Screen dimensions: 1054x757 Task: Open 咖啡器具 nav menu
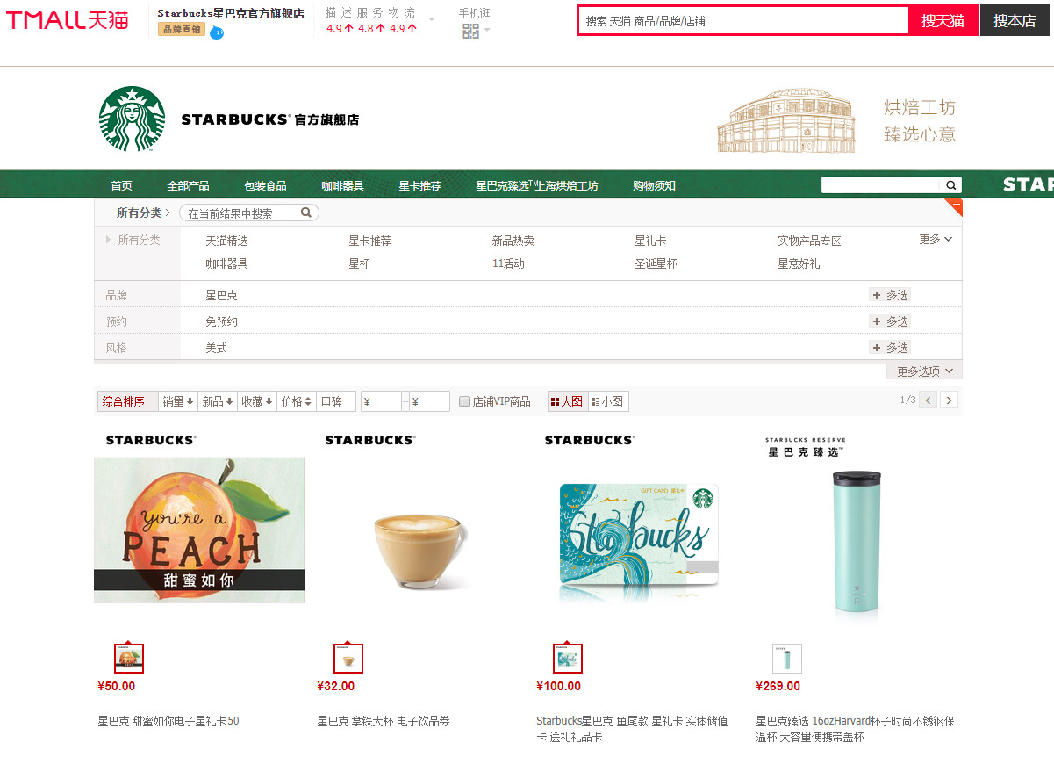[x=342, y=185]
